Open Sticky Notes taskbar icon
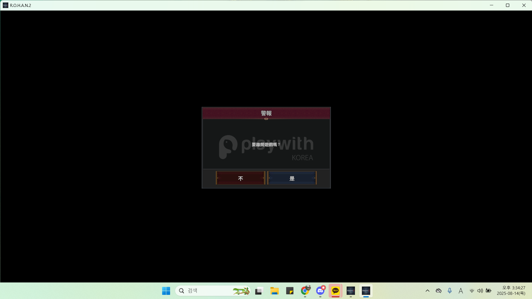532x299 pixels. [x=290, y=291]
